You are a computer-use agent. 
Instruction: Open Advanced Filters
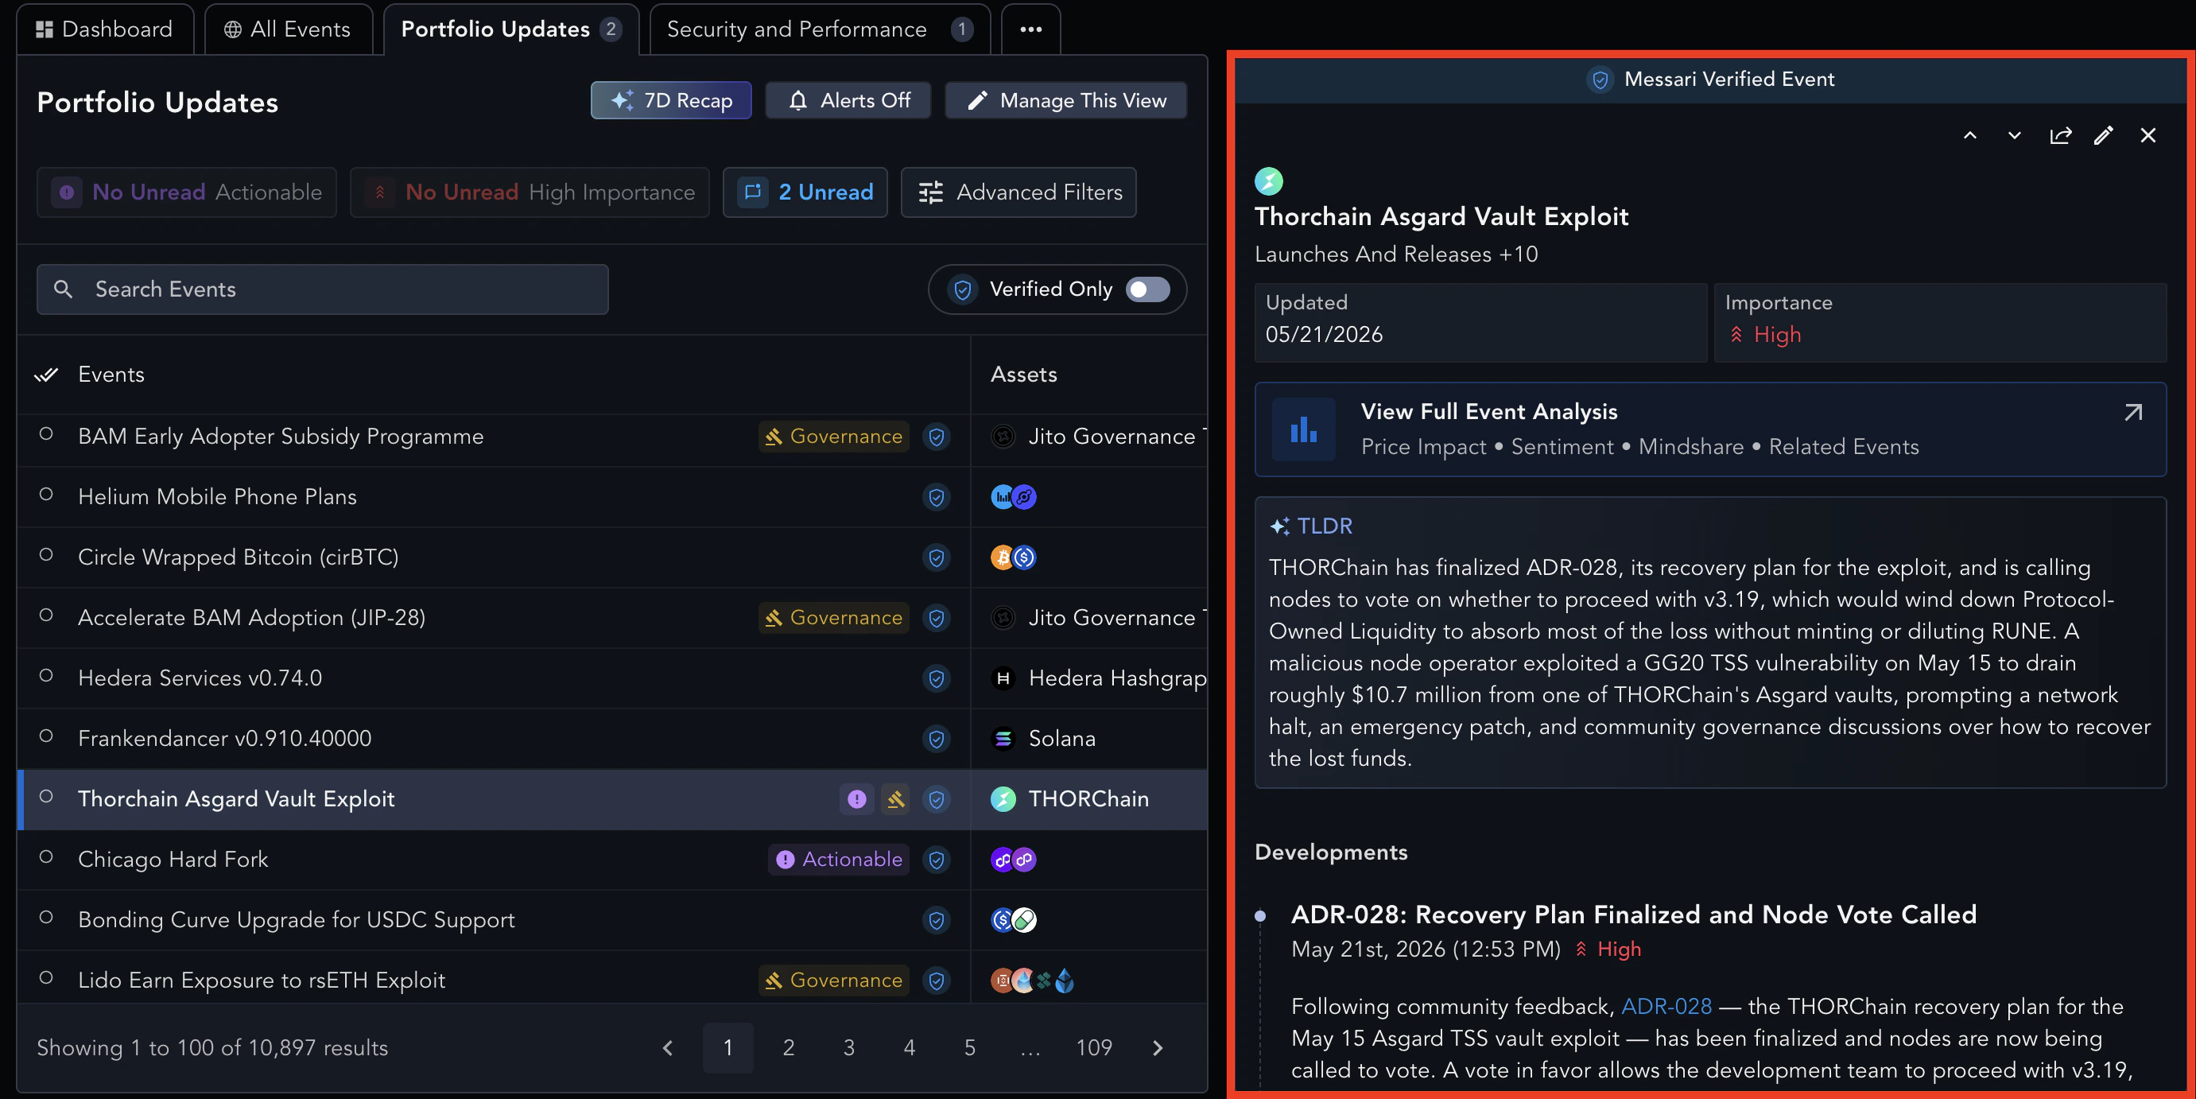click(1018, 192)
